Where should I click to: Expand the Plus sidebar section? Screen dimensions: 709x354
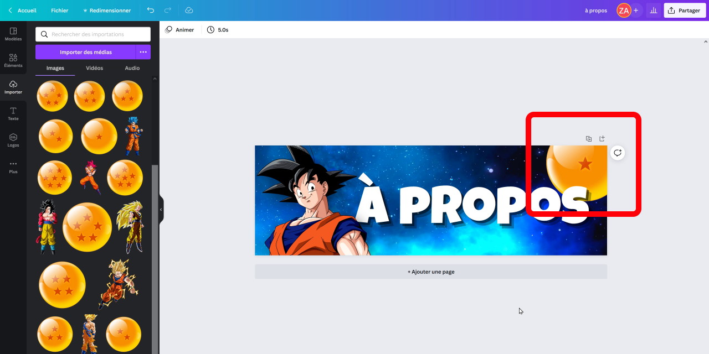[13, 166]
